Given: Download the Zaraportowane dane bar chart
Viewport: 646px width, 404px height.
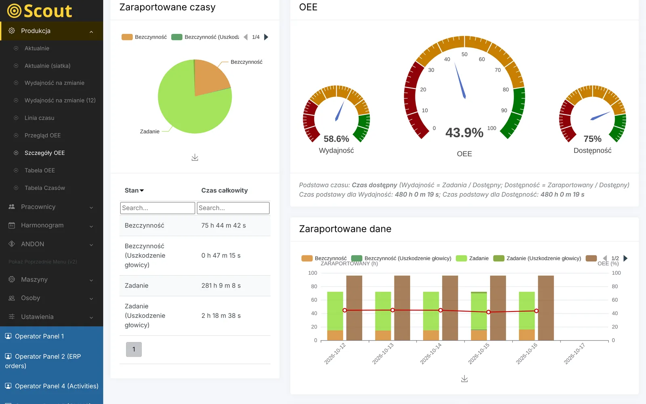Looking at the screenshot, I should coord(464,379).
